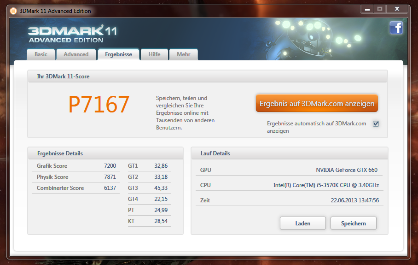Select the Grafik Score value 7200

[110, 166]
